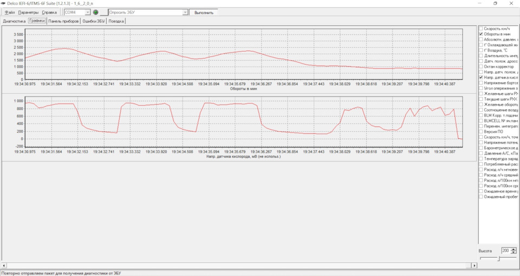520x276 pixels.
Task: Click the application icon in title bar
Action: tap(3, 3)
